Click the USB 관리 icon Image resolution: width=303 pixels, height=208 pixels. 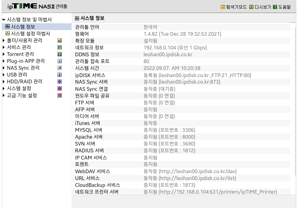60,75
